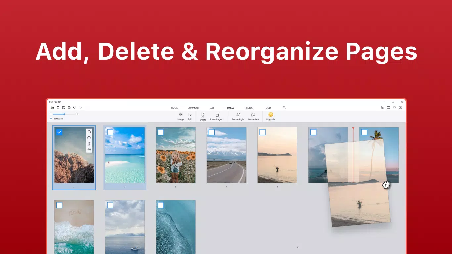452x254 pixels.
Task: Check the checkbox on the palm tree page
Action: (364, 132)
